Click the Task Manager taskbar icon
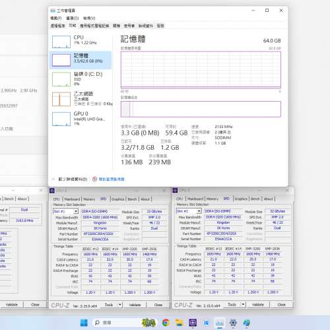Image resolution: width=330 pixels, height=330 pixels. [220, 323]
